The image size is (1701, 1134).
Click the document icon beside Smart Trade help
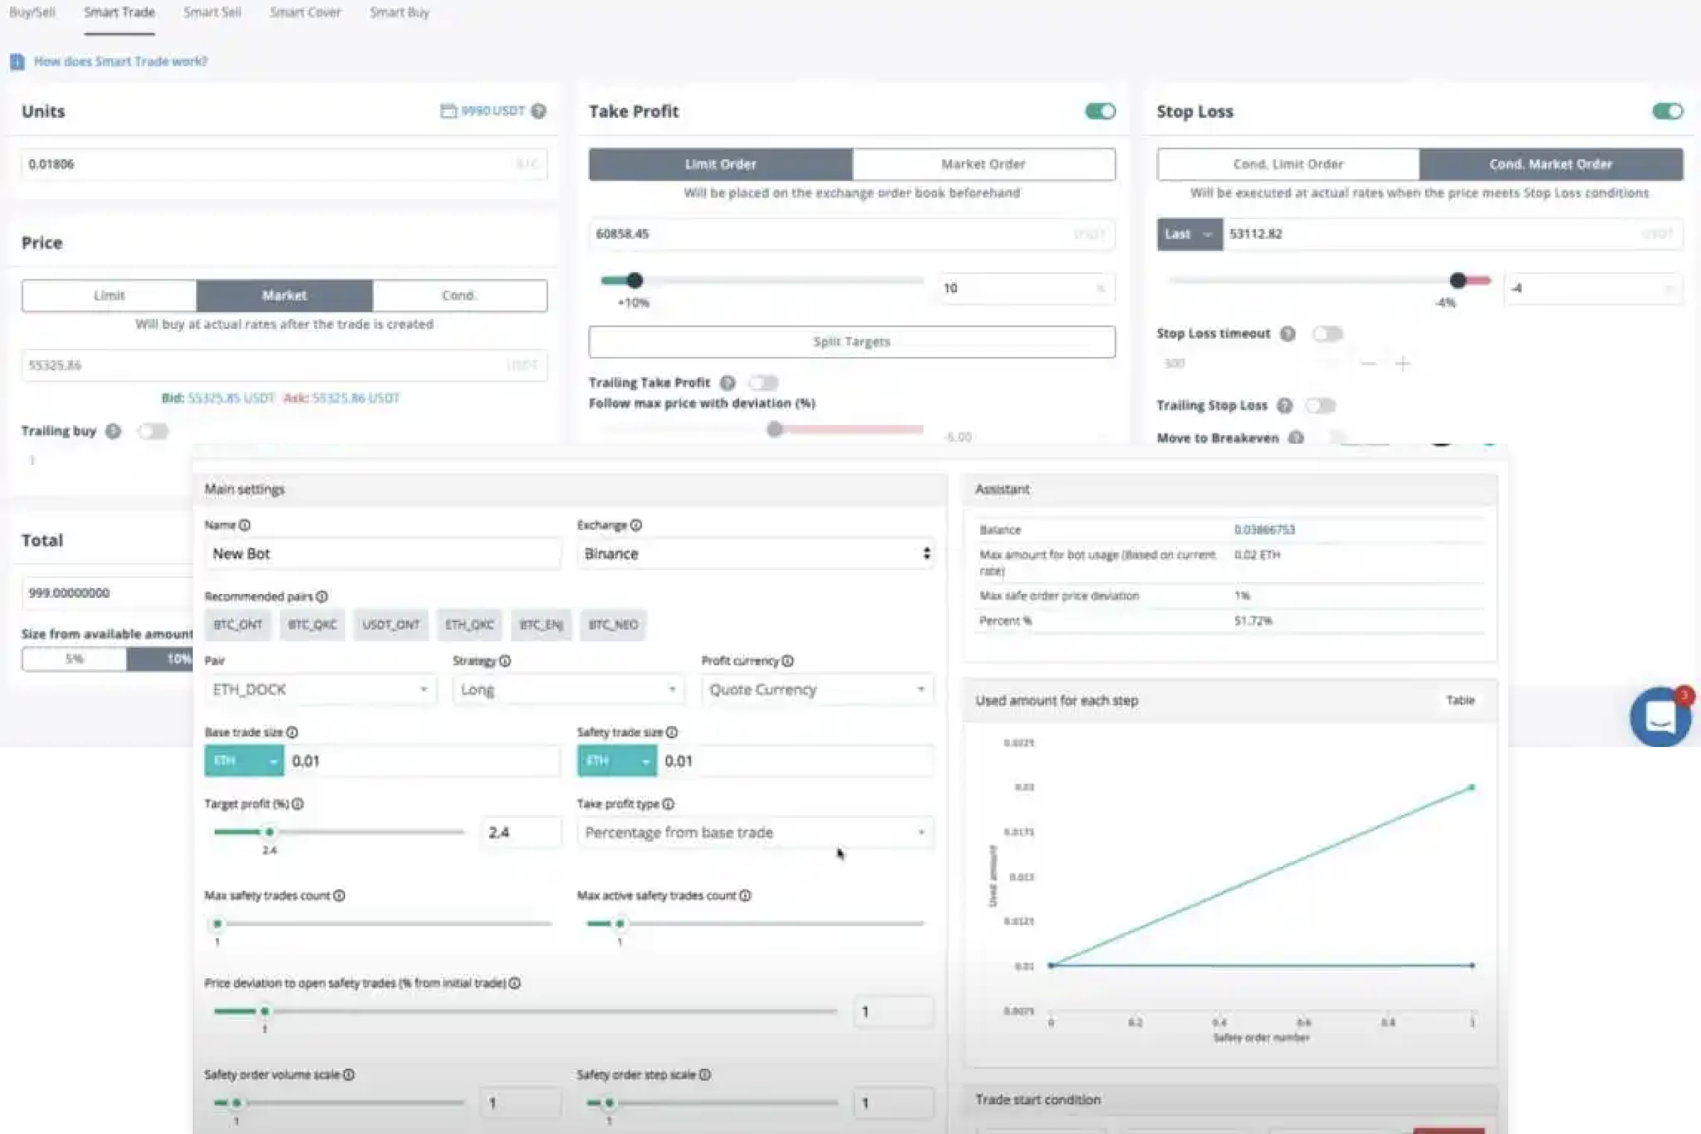click(17, 62)
